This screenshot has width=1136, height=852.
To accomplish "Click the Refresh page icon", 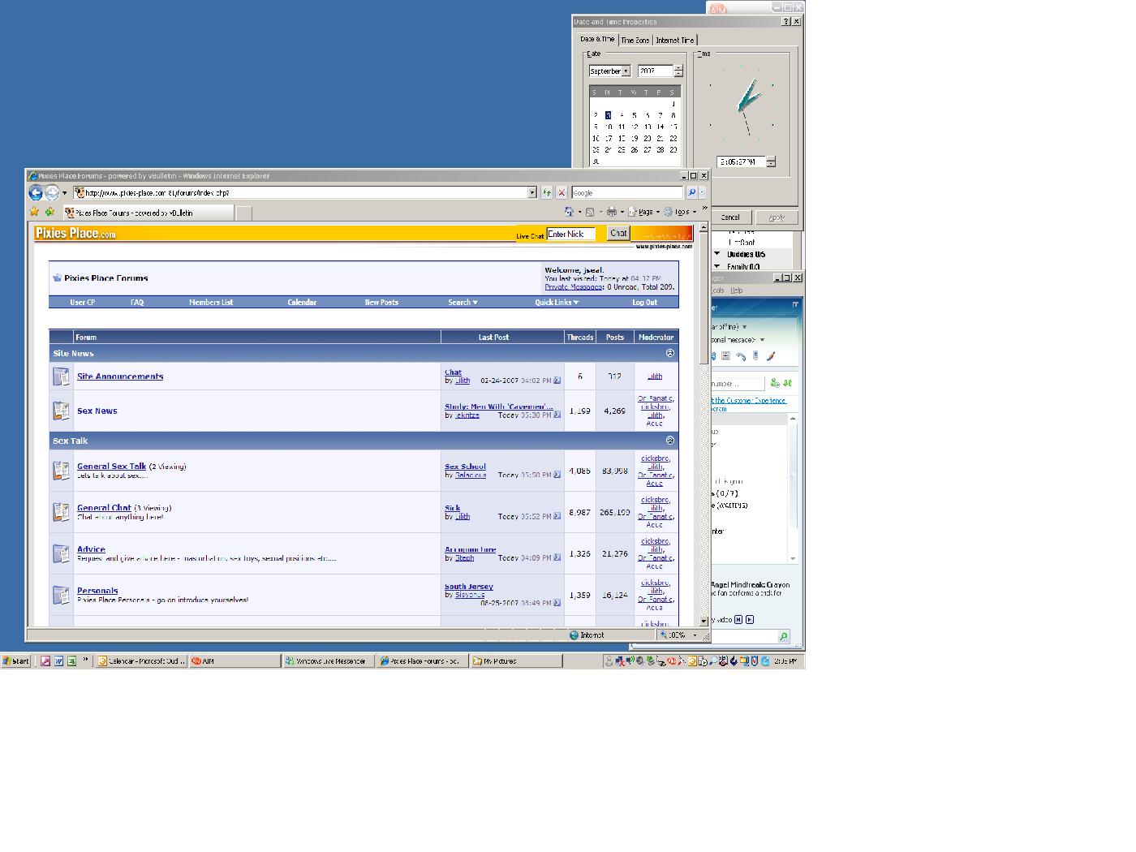I will [547, 193].
